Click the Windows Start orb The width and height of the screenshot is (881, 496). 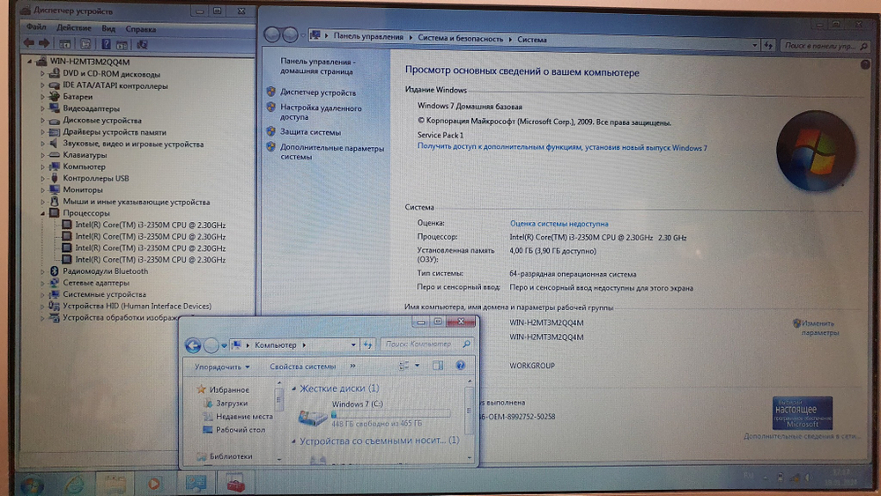point(30,485)
